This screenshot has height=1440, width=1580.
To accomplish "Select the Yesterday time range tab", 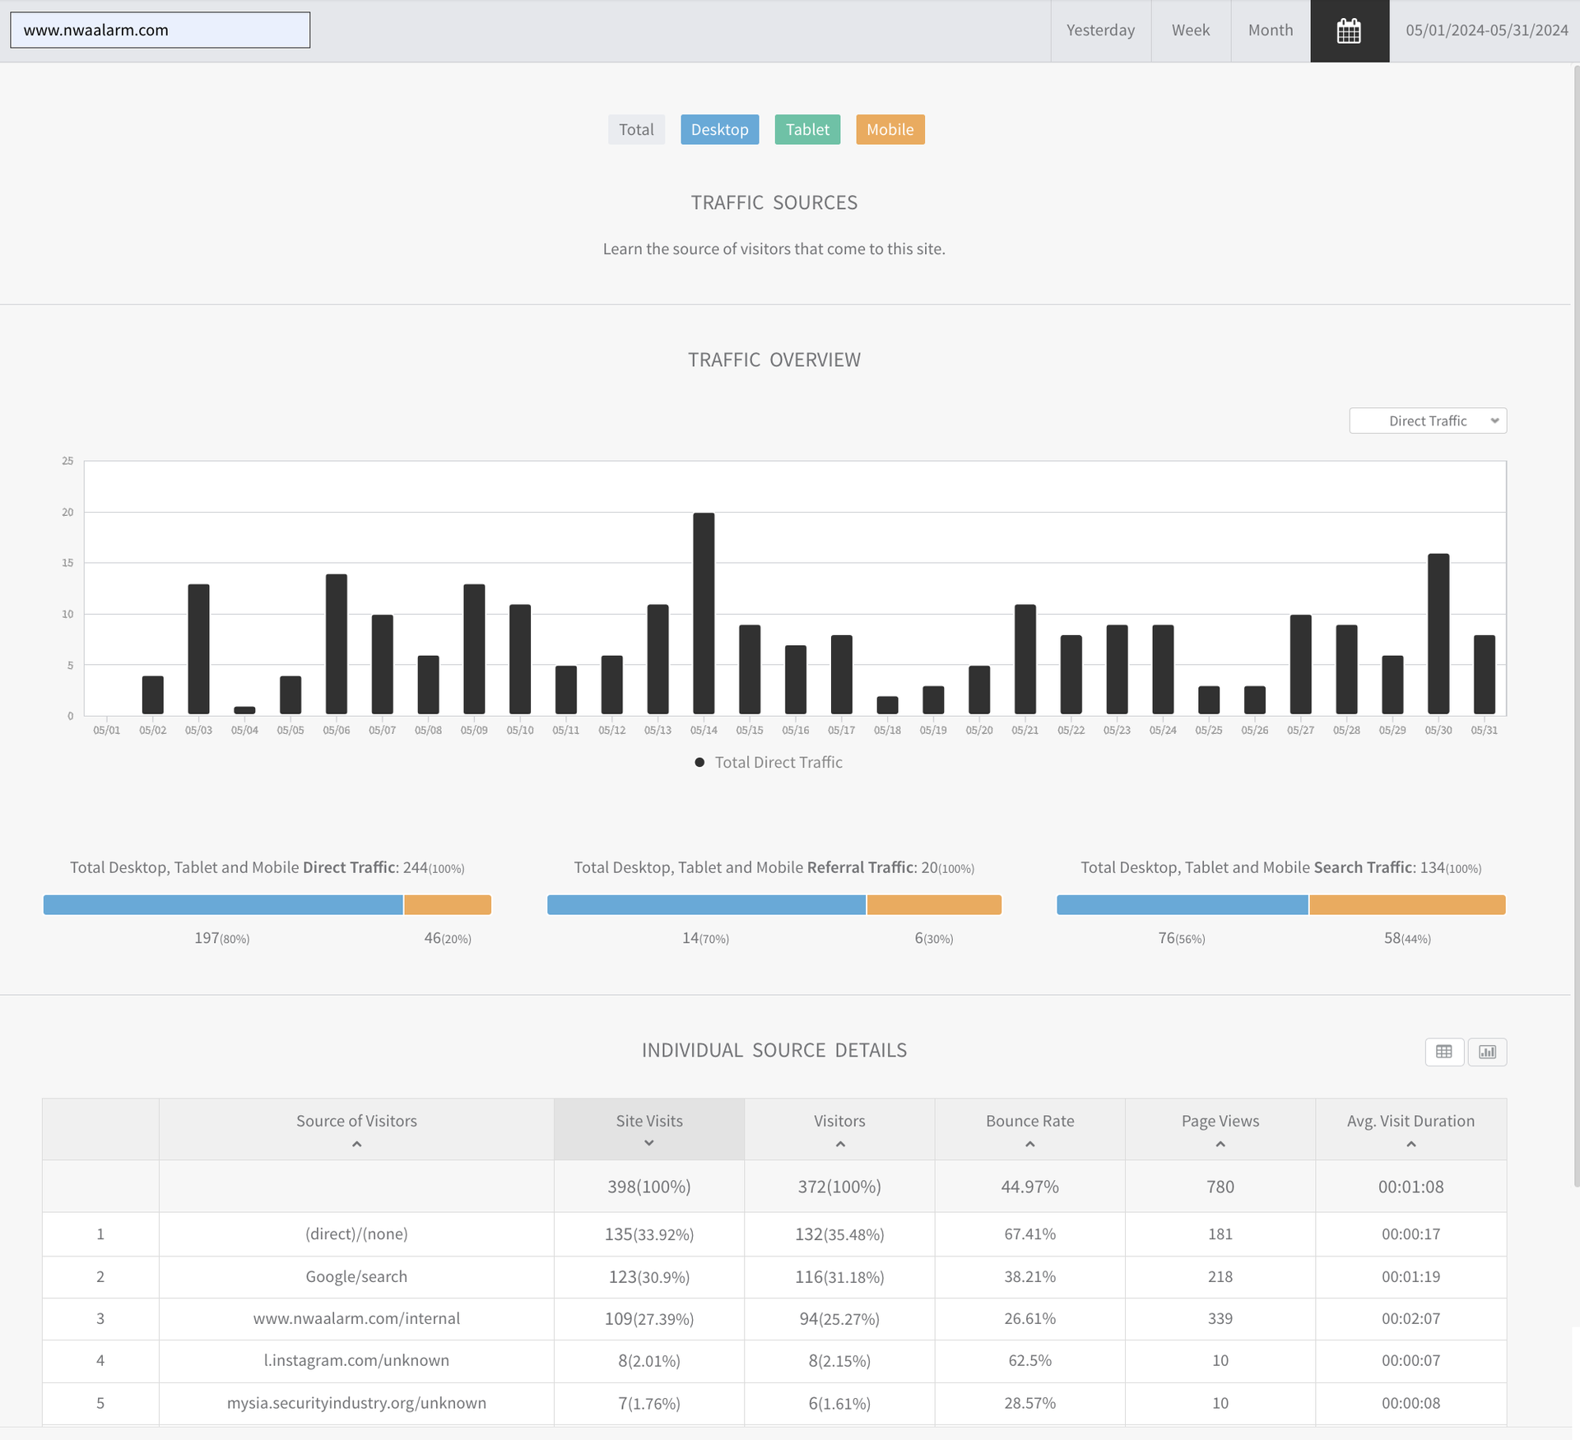I will tap(1100, 30).
